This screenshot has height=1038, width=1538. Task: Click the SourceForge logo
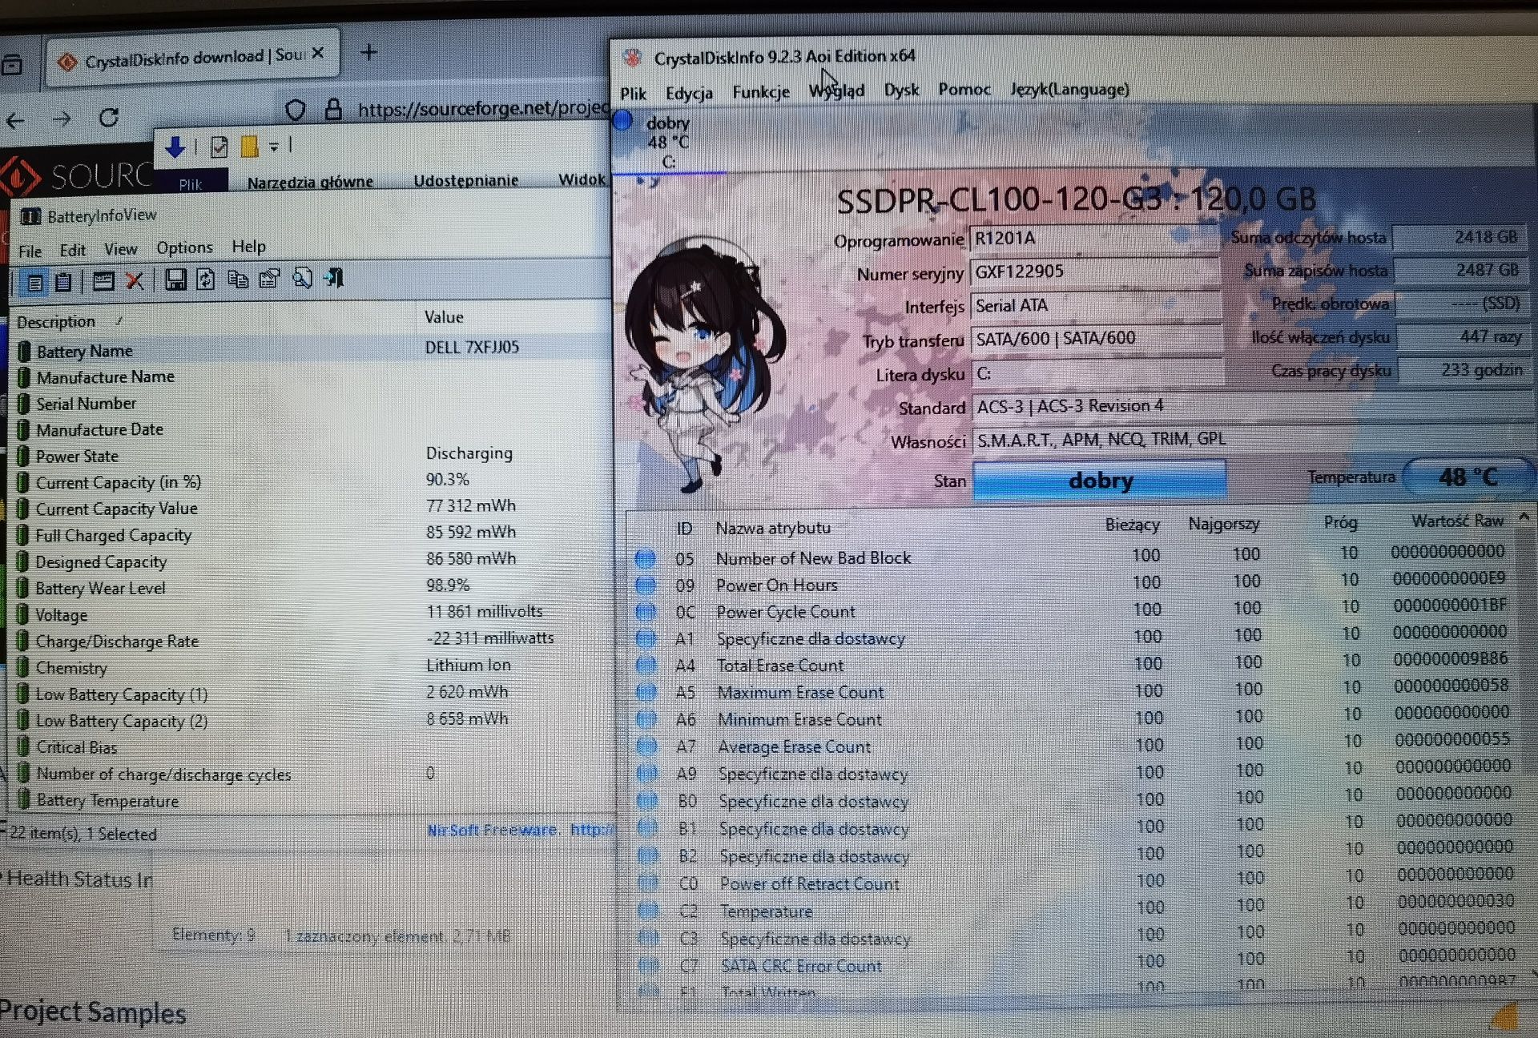[x=78, y=176]
